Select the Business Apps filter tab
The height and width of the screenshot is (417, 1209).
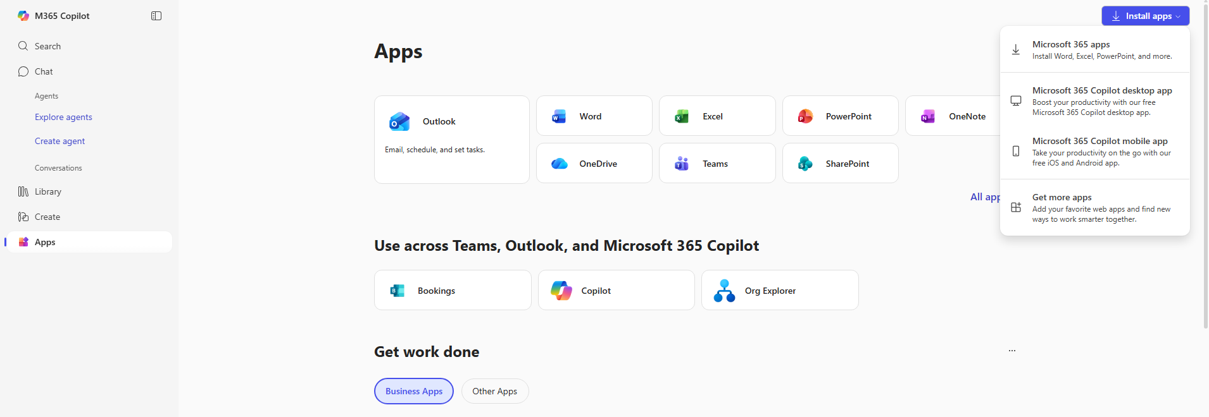414,391
